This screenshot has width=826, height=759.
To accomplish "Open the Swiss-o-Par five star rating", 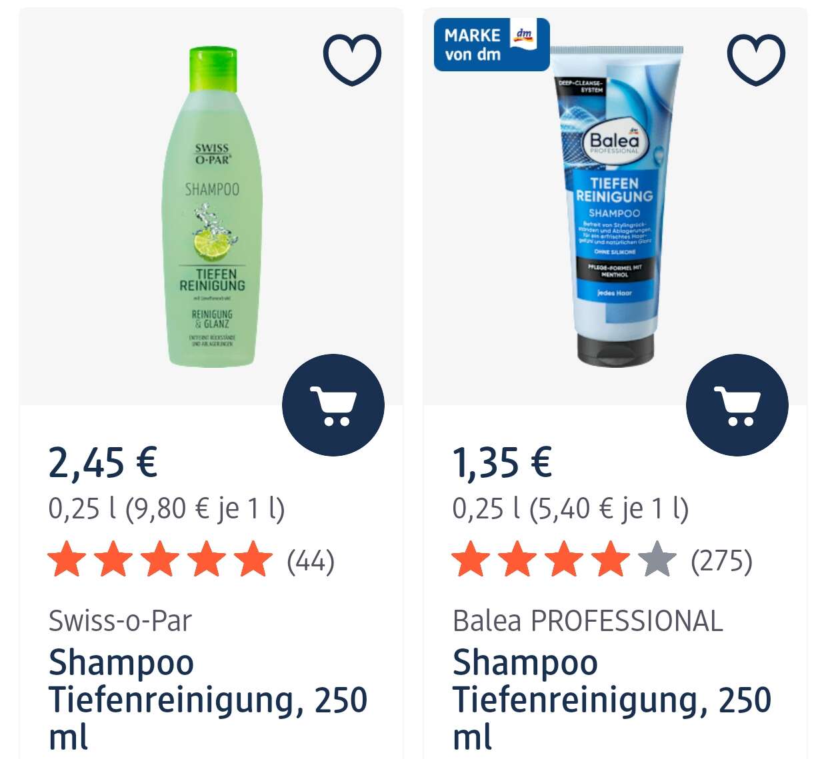I will point(160,560).
